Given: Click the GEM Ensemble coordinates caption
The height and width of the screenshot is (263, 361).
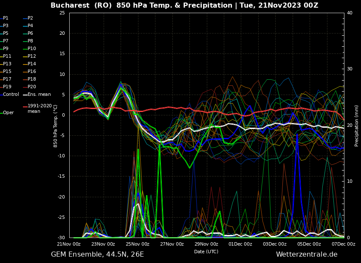Looking at the screenshot, I should [97, 255].
